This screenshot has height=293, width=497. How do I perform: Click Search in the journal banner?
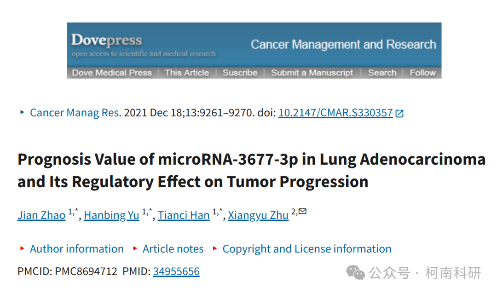pos(382,73)
